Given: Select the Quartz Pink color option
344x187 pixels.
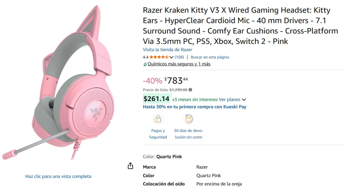Looking at the screenshot, I should tap(169, 157).
